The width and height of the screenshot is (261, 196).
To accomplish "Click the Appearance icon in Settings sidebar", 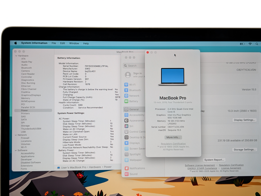I will click(x=126, y=121).
